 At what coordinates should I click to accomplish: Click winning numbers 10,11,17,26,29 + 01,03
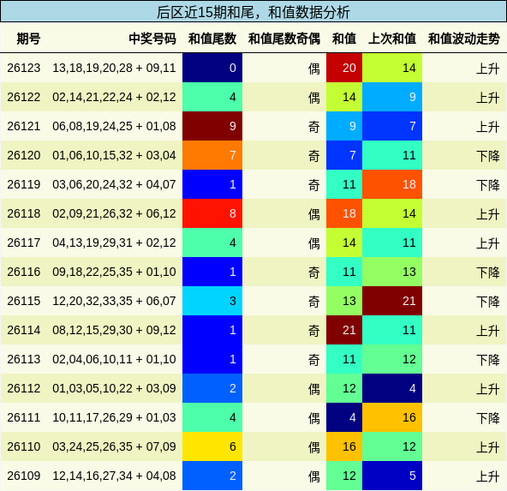point(114,417)
